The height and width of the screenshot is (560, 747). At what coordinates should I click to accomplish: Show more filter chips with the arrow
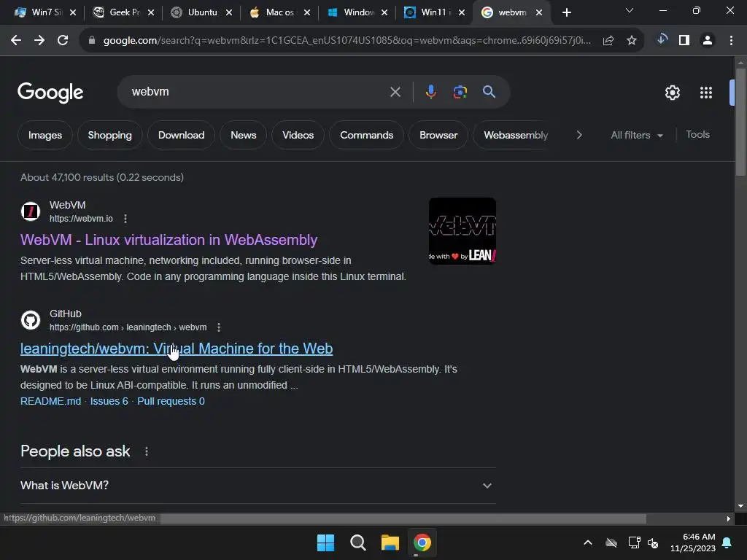pyautogui.click(x=579, y=135)
